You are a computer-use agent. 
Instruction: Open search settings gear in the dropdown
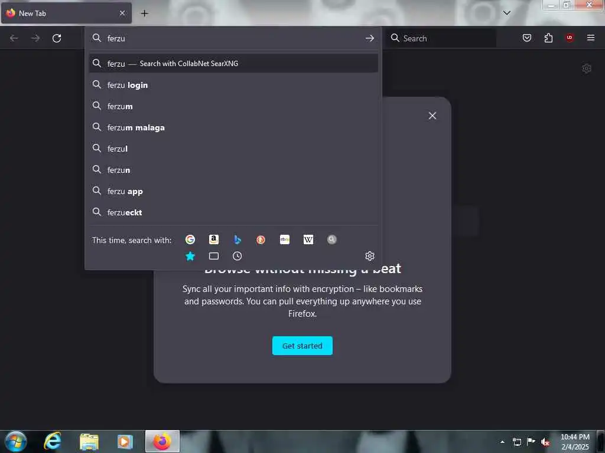(370, 256)
